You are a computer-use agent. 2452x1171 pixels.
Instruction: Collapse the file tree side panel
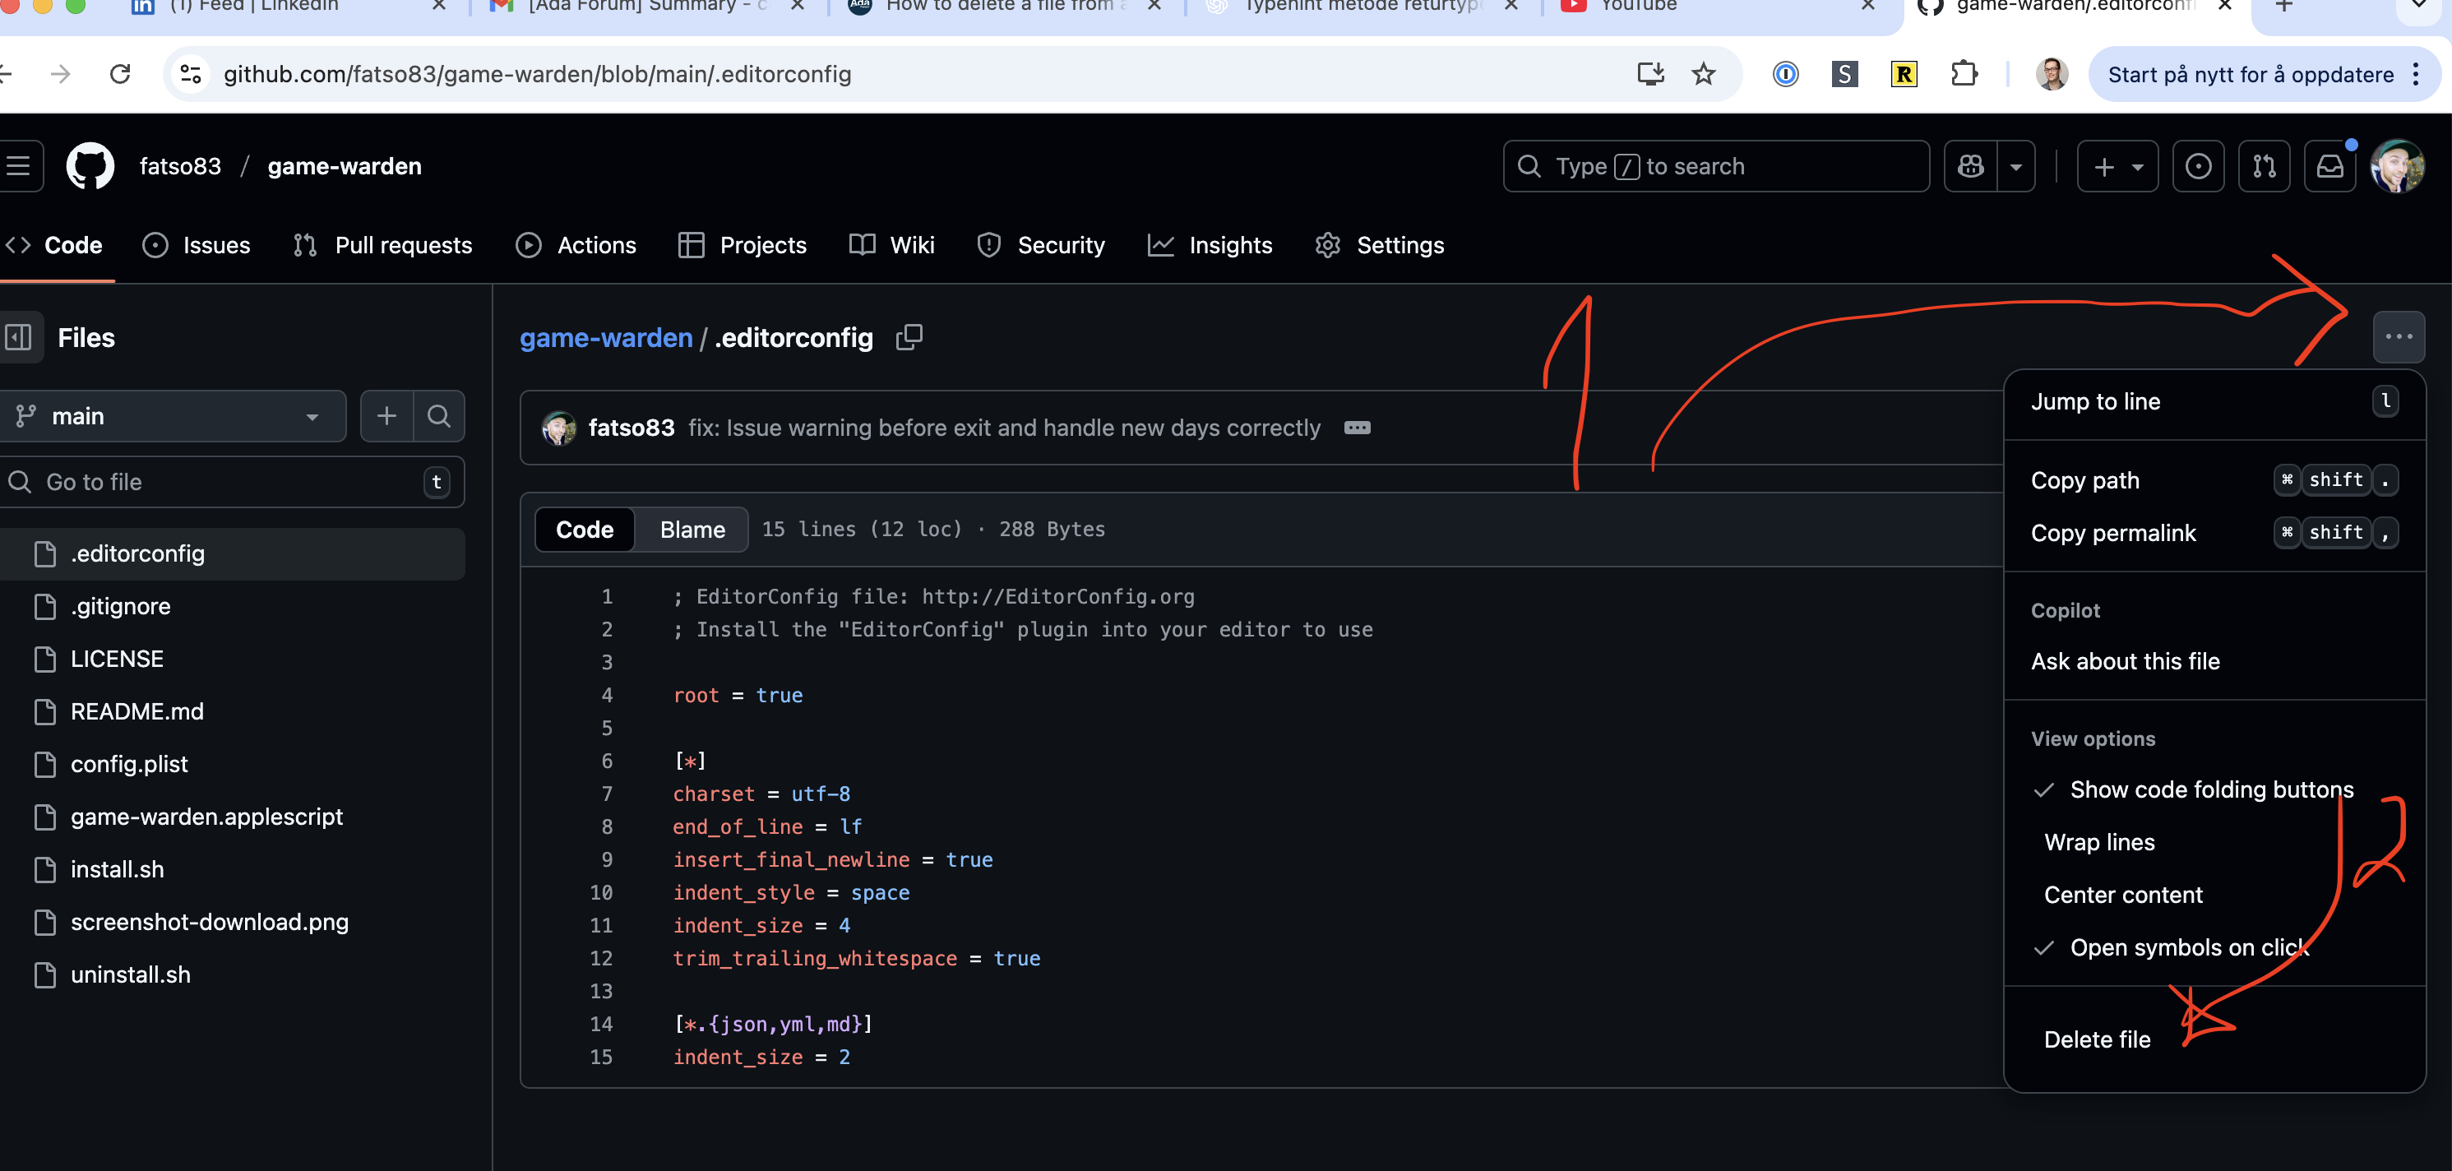coord(19,337)
